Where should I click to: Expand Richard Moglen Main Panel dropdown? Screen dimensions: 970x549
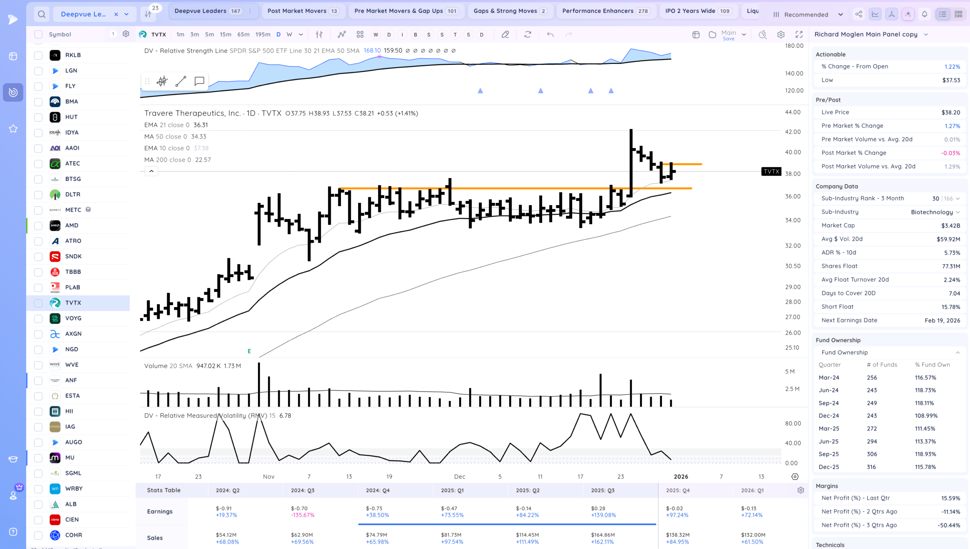click(926, 34)
